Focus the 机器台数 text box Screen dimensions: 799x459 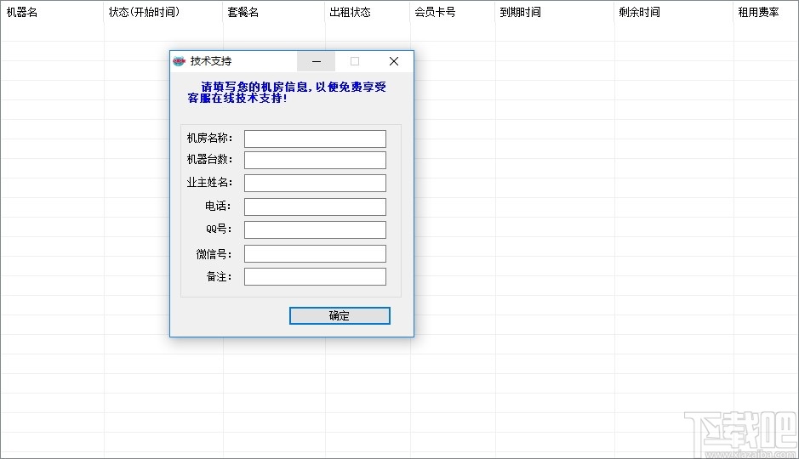tap(315, 160)
